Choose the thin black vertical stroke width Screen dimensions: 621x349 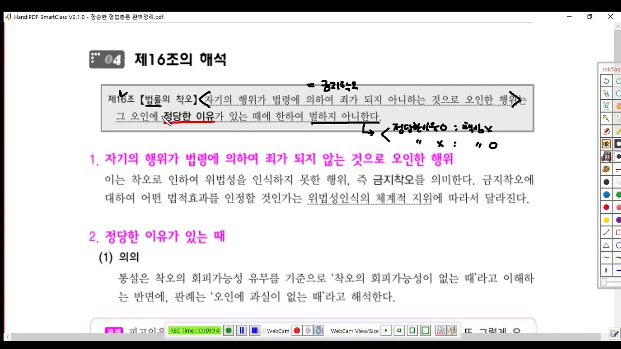(606, 270)
